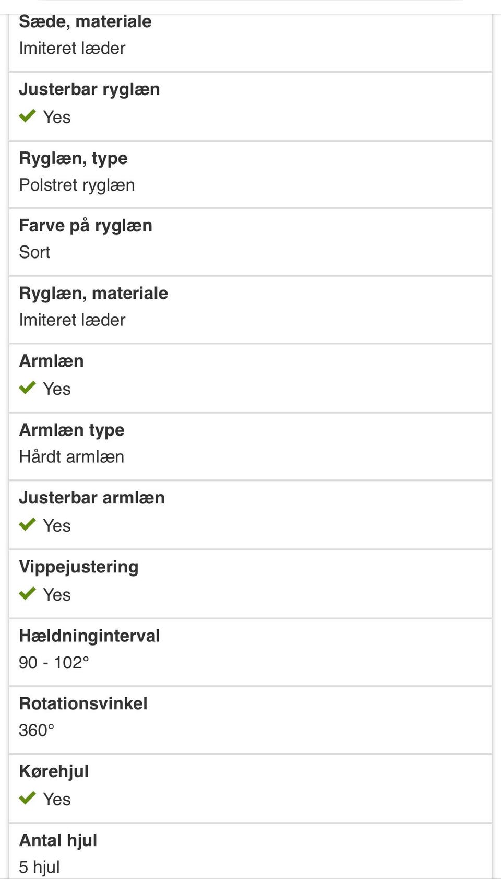Select the Hårdt armlæn value

click(x=71, y=457)
